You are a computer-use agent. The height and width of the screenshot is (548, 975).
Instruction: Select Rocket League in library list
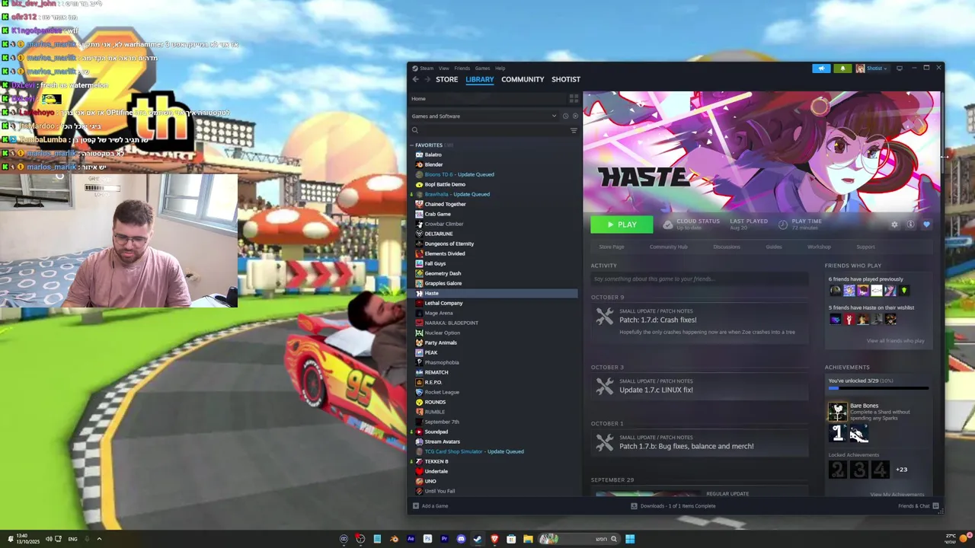[442, 392]
